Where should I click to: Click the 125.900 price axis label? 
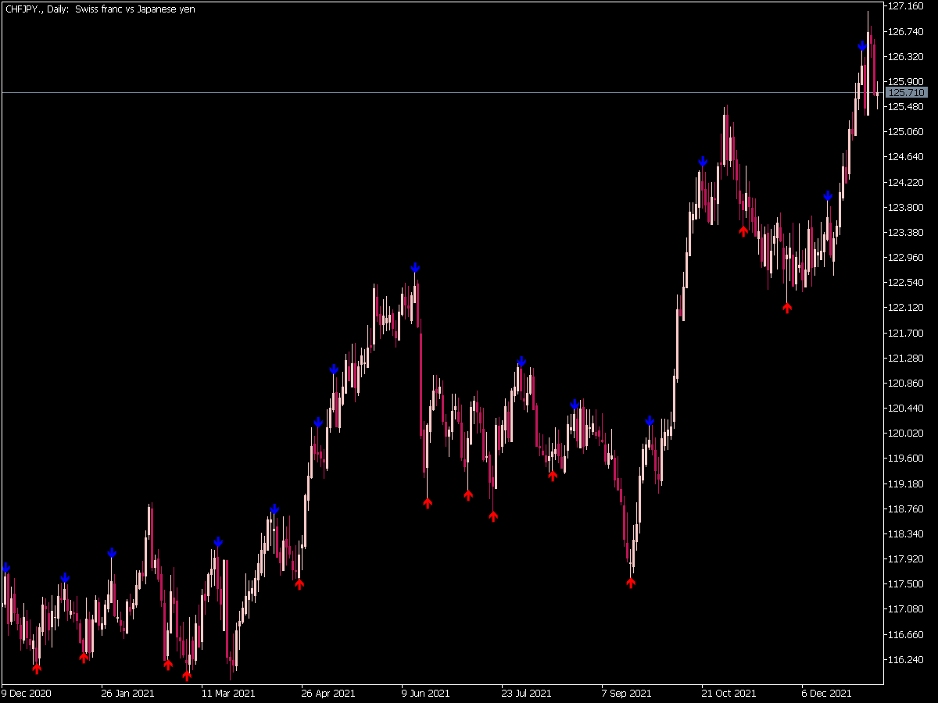pos(907,81)
